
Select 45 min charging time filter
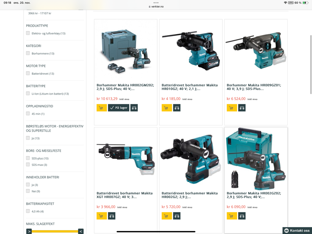pyautogui.click(x=28, y=113)
